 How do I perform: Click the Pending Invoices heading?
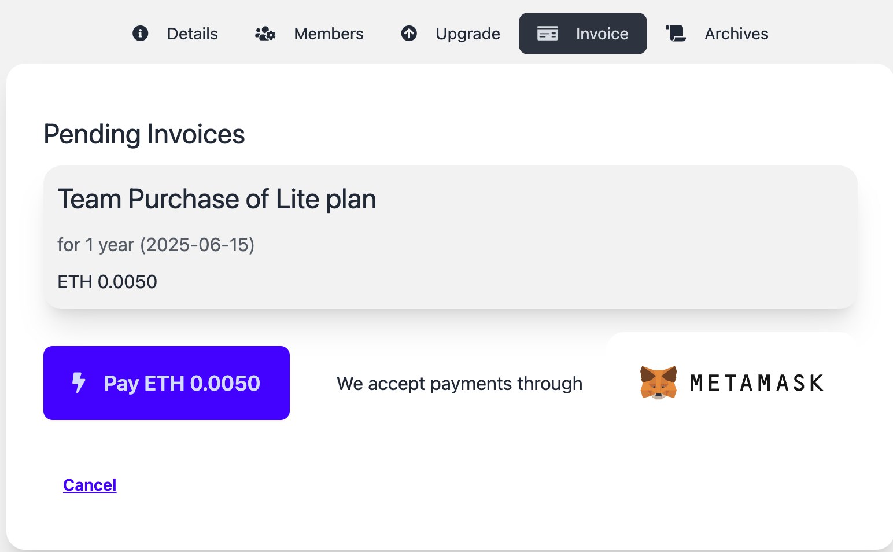[144, 134]
